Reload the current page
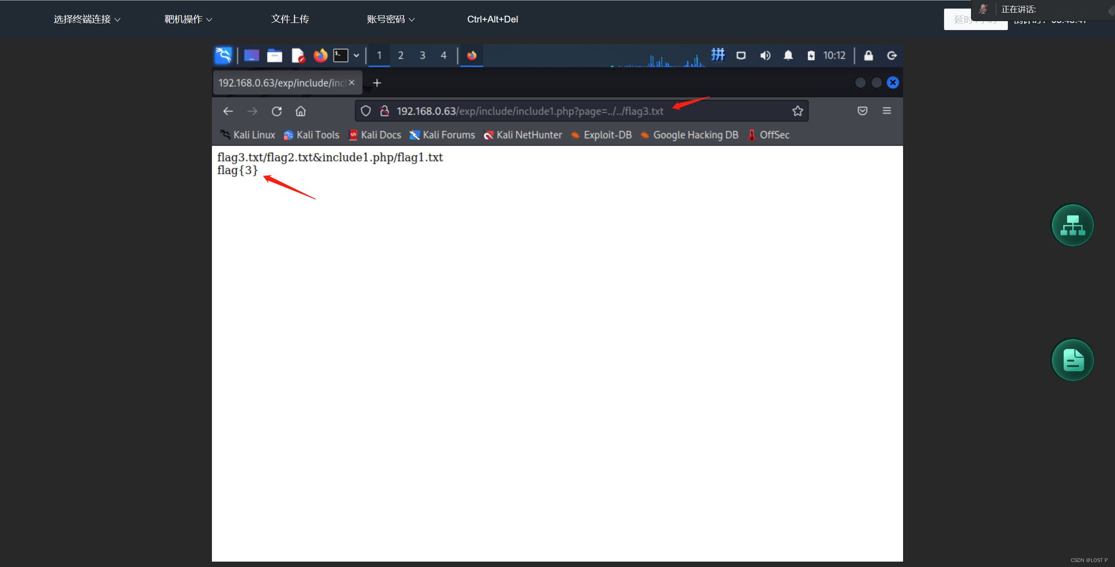The height and width of the screenshot is (567, 1115). point(277,111)
